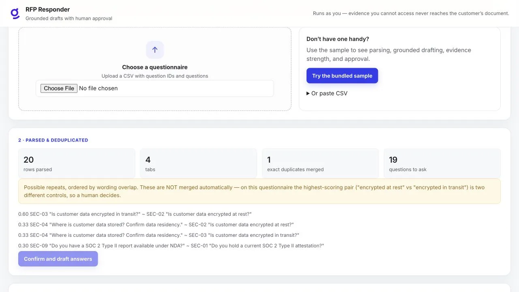
Task: Select the 20 rows parsed stat card
Action: [77, 163]
